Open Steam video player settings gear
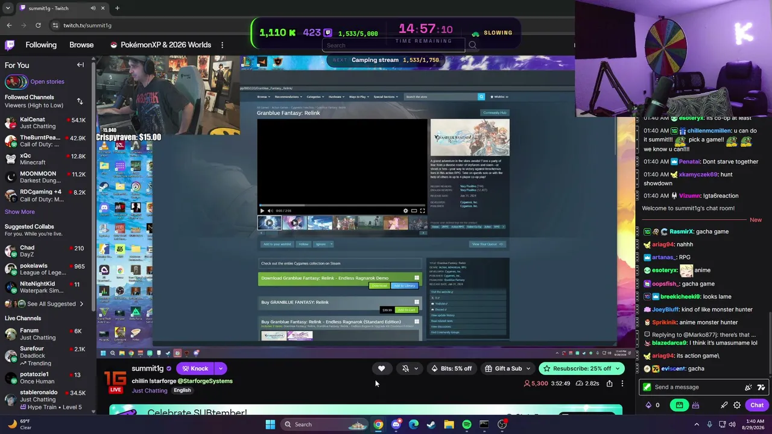 tap(405, 210)
